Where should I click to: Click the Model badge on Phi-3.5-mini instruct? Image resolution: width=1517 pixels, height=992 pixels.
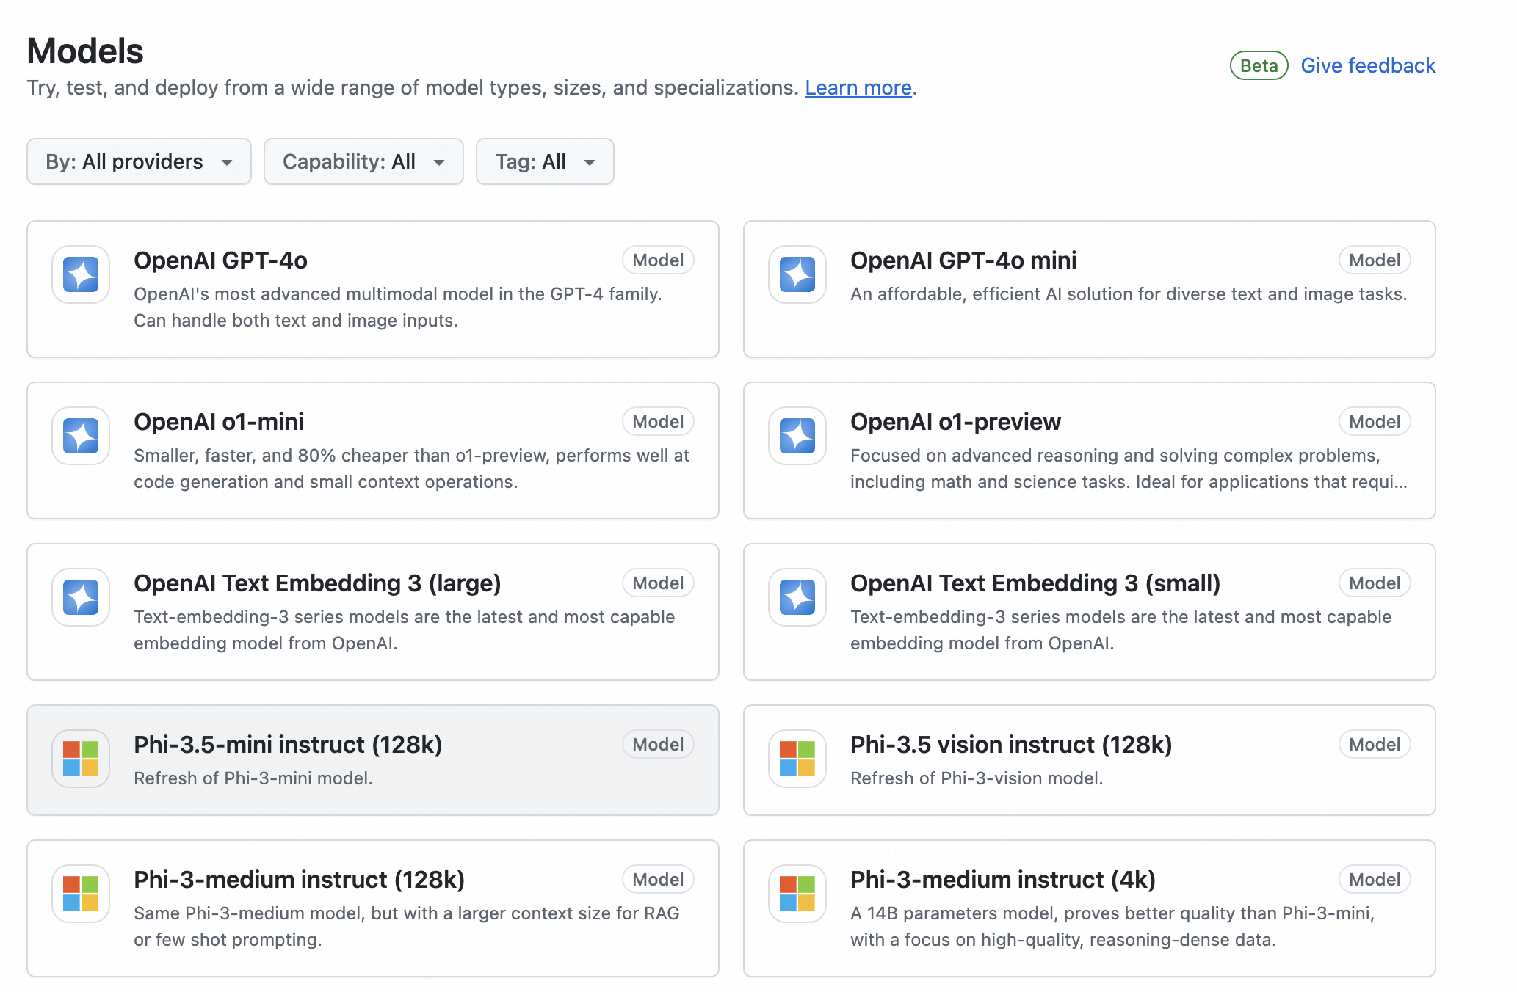tap(657, 744)
